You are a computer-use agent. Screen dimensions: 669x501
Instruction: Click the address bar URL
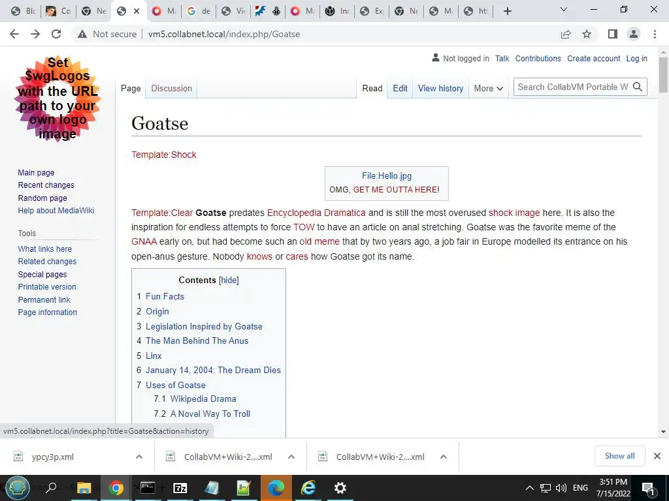point(224,34)
